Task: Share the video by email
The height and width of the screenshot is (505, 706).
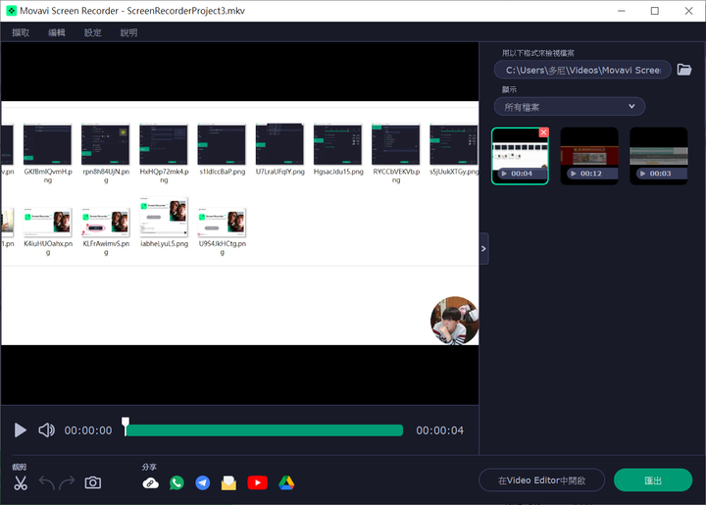Action: pos(228,483)
